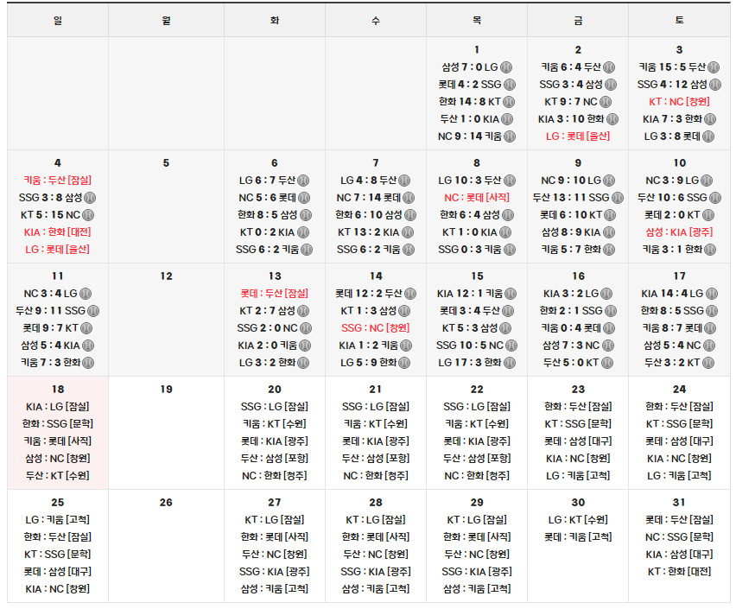This screenshot has height=609, width=736.
Task: Click baseball icon beside SSG 0:3 키움
Action: tap(510, 250)
